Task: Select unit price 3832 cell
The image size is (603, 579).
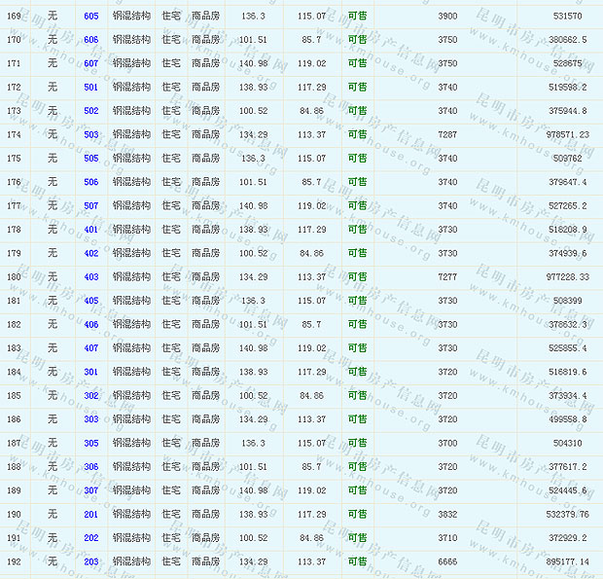Action: coord(447,514)
